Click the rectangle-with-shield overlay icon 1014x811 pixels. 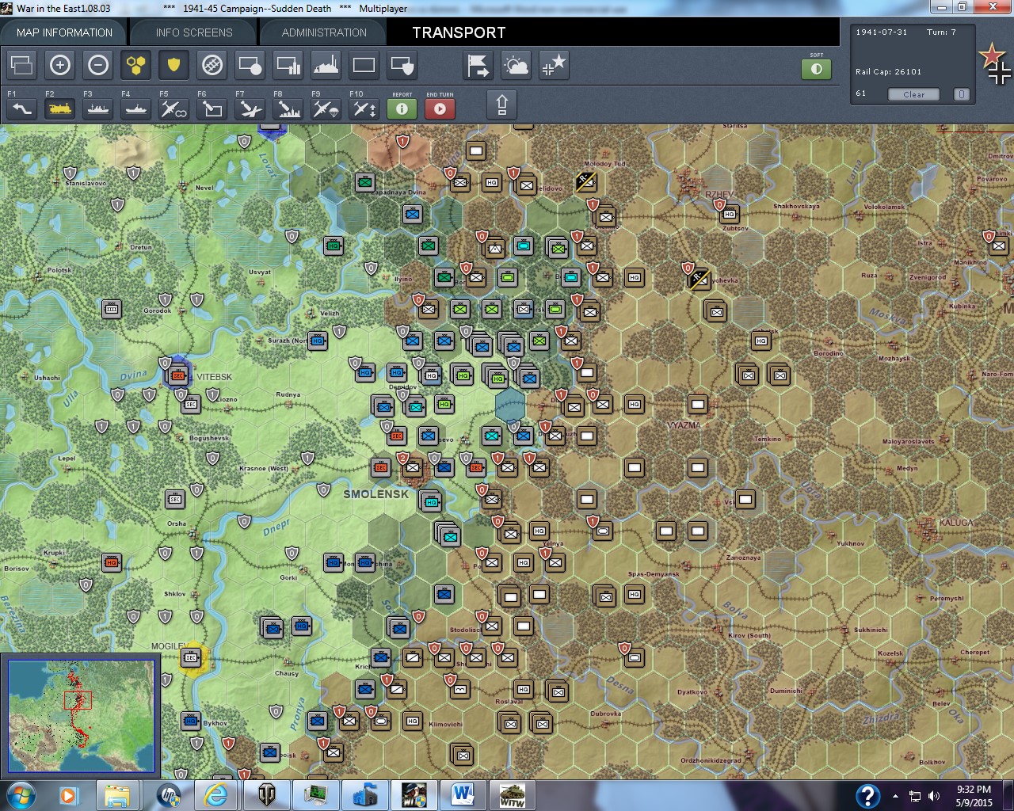point(402,65)
